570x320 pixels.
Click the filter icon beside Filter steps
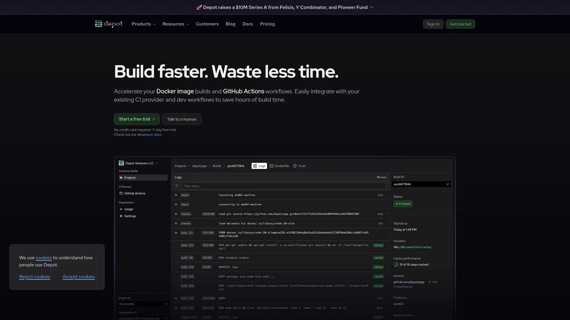pos(177,186)
